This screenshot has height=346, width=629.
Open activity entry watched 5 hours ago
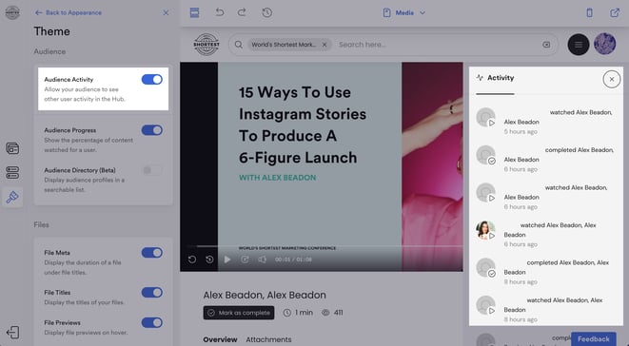tap(545, 122)
